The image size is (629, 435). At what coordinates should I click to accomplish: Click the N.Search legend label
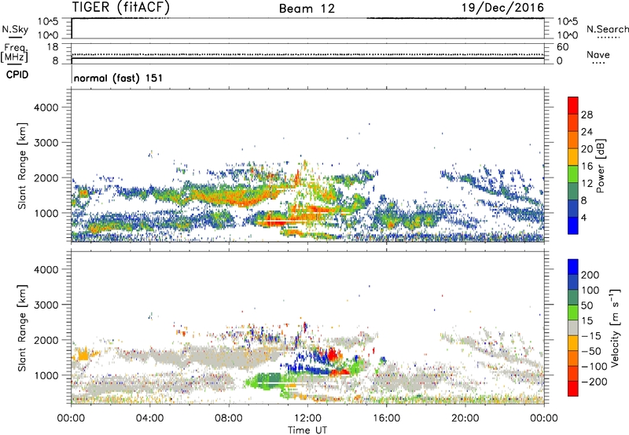pos(607,29)
